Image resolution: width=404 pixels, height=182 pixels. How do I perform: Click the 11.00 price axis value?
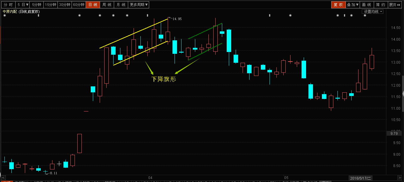395,108
